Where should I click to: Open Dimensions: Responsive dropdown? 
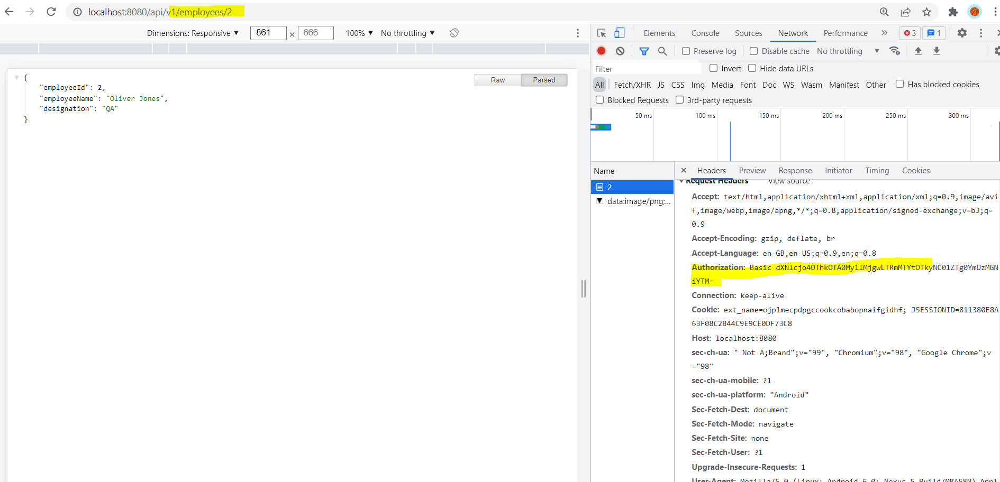(x=193, y=33)
